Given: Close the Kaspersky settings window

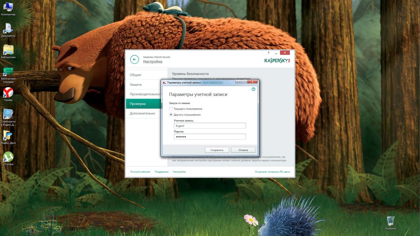Looking at the screenshot, I should click(285, 53).
